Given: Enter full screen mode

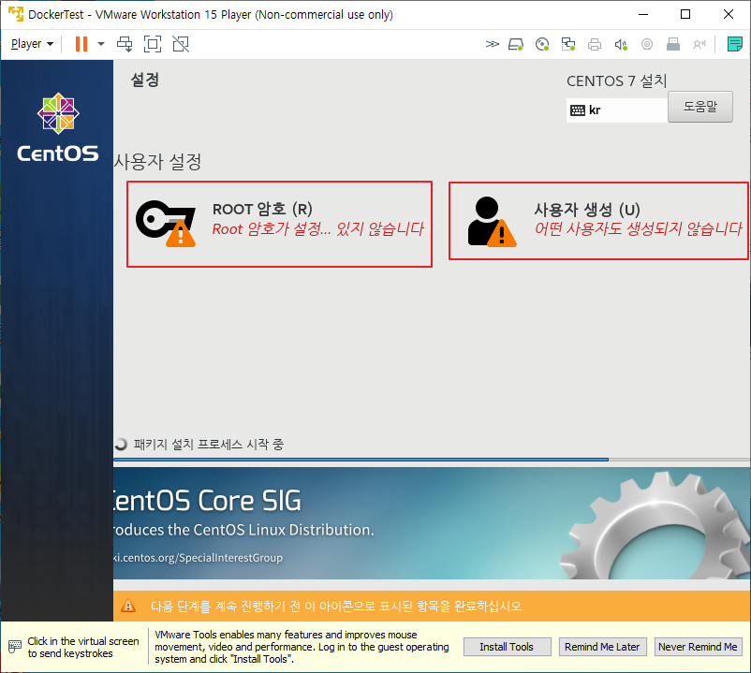Looking at the screenshot, I should pyautogui.click(x=153, y=44).
